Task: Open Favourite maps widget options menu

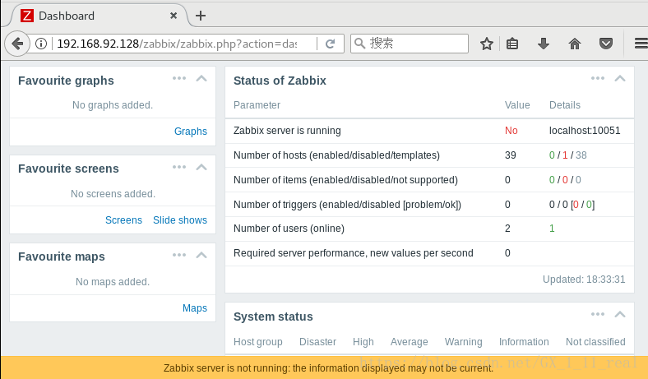Action: click(179, 255)
